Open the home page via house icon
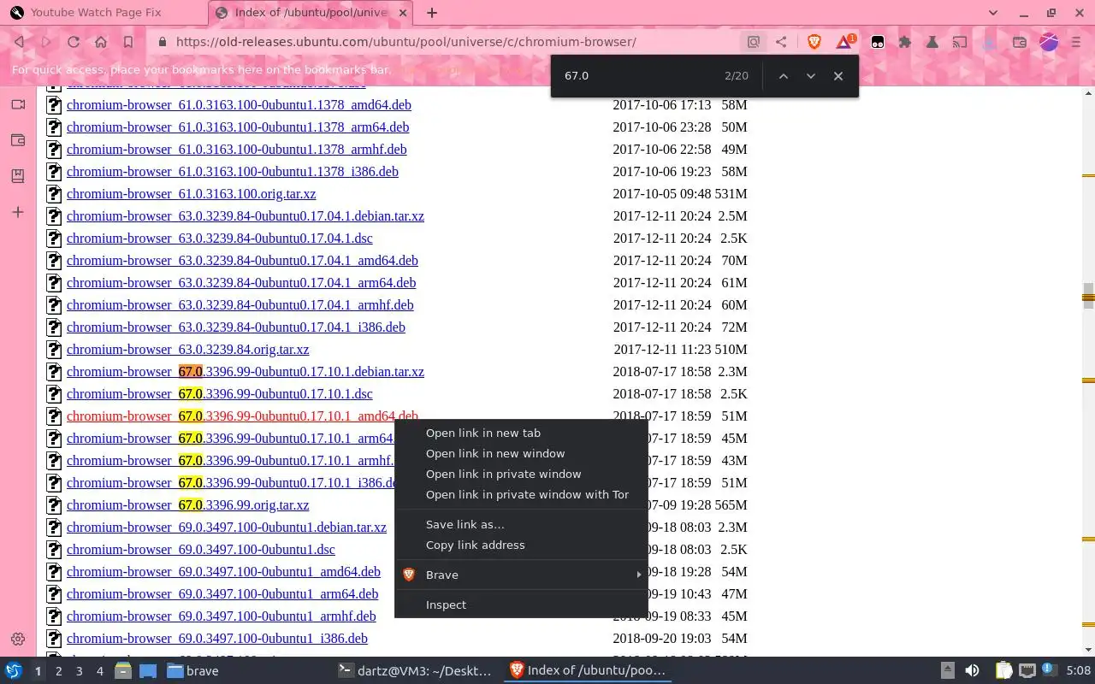 101,42
